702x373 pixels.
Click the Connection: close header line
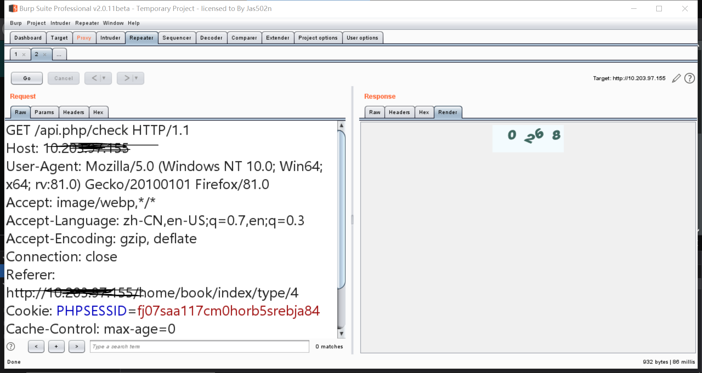pyautogui.click(x=62, y=257)
